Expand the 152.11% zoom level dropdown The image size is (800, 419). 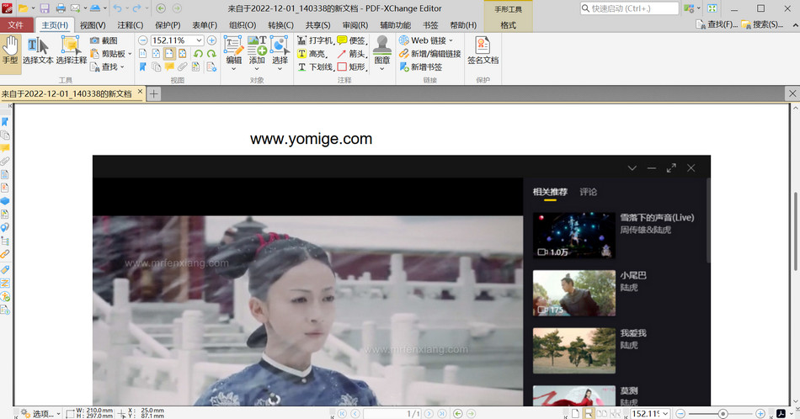[200, 40]
